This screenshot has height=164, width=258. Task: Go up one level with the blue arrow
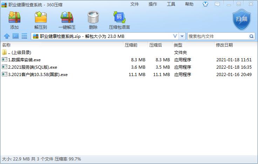click(x=7, y=36)
